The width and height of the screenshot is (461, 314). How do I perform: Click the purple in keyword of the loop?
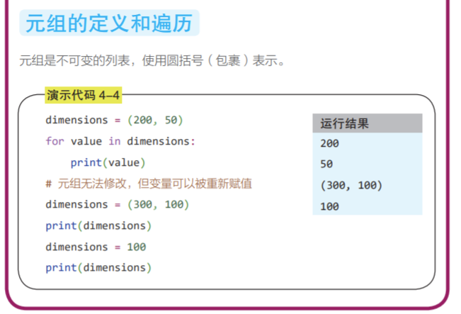tap(114, 141)
